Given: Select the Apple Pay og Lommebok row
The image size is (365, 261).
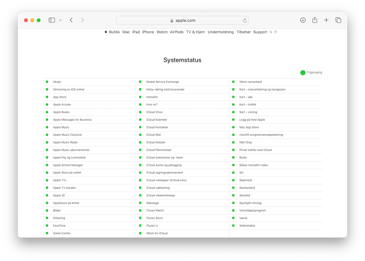Looking at the screenshot, I should pos(89,157).
